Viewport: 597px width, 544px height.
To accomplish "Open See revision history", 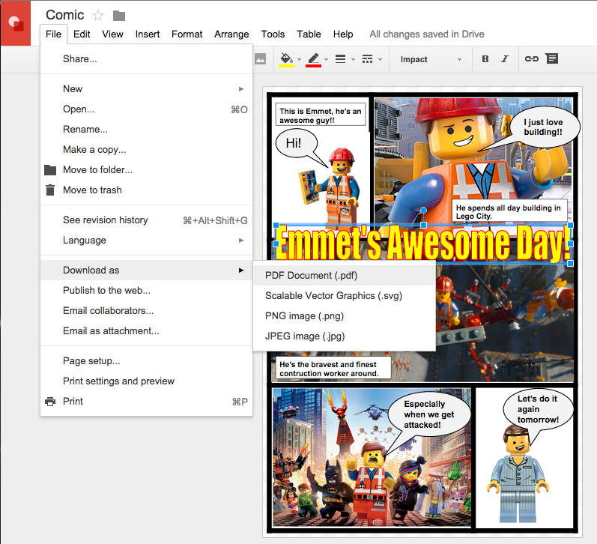I will coord(146,220).
